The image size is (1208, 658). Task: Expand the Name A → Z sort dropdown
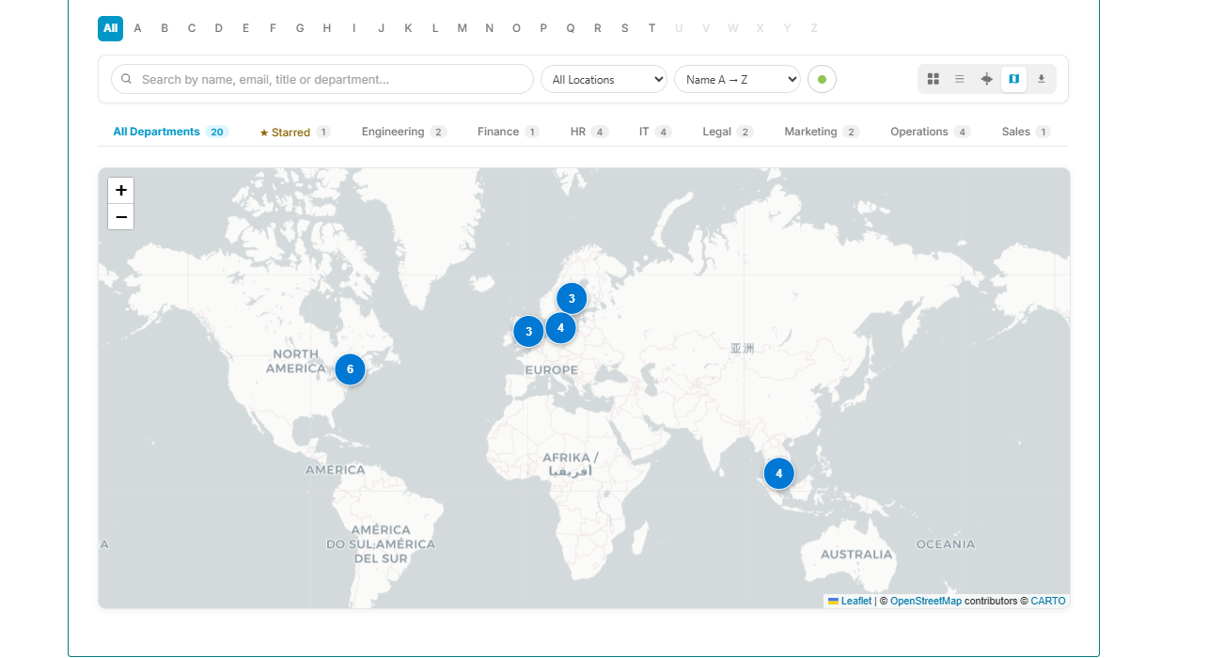(x=737, y=79)
